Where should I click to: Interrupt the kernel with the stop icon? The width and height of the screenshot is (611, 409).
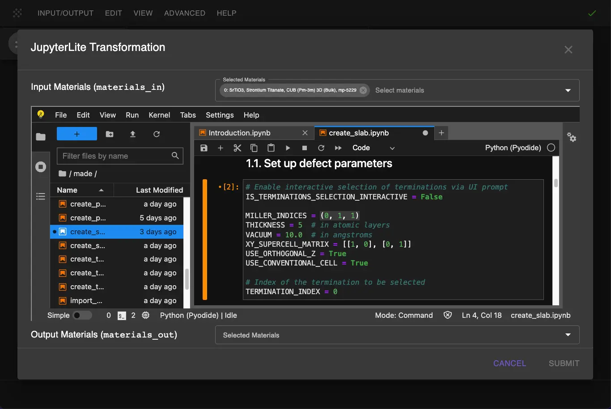(x=304, y=148)
